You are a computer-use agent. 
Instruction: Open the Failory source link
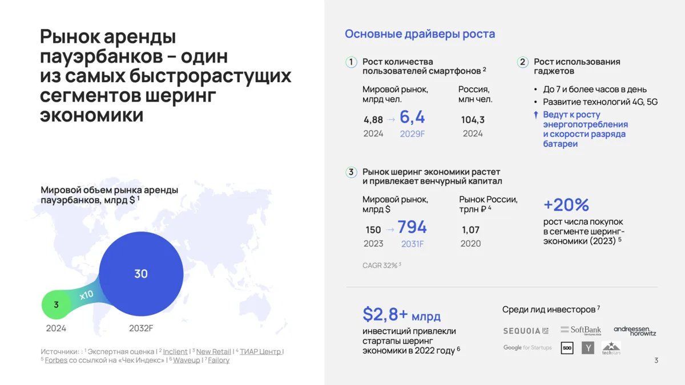point(219,360)
